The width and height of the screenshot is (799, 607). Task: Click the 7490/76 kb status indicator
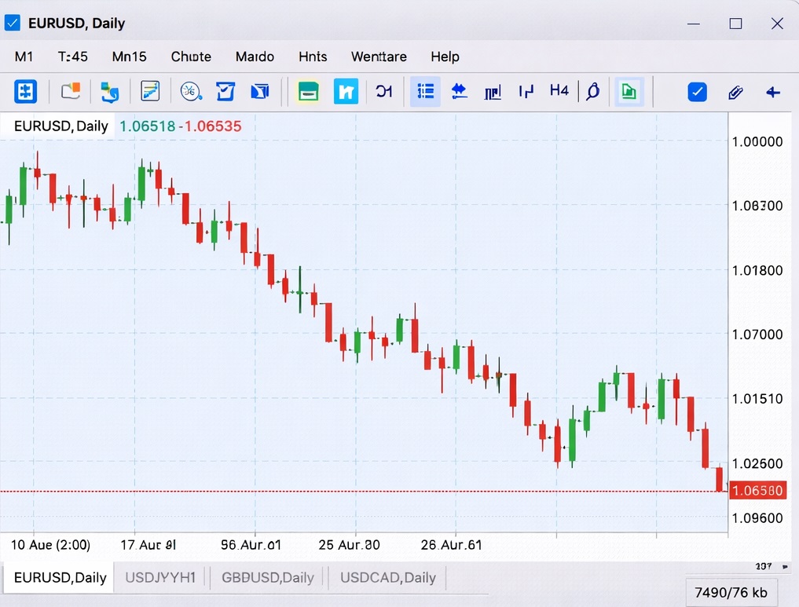click(731, 593)
